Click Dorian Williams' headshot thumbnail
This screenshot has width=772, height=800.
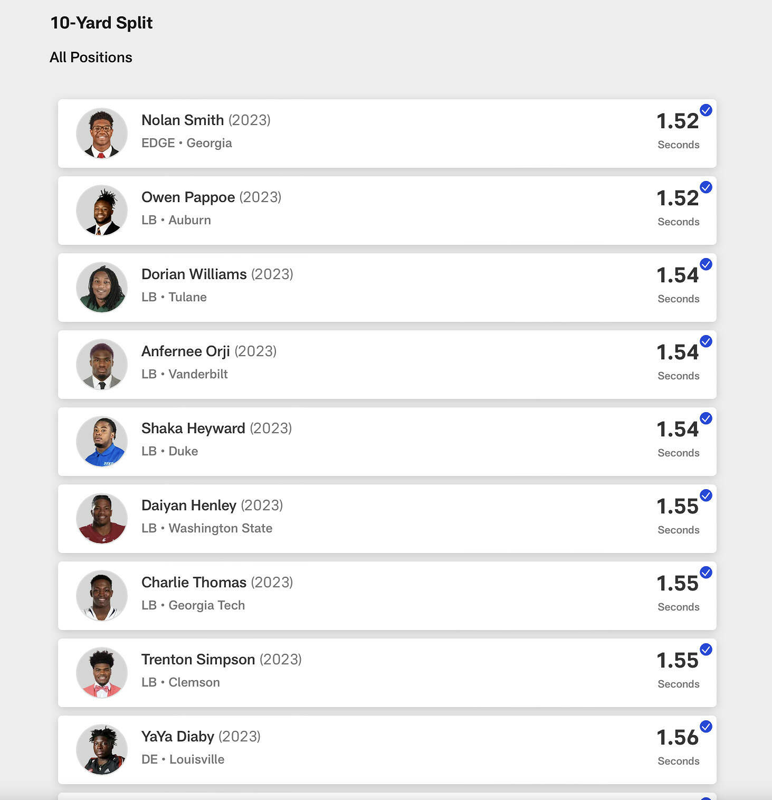(x=102, y=288)
